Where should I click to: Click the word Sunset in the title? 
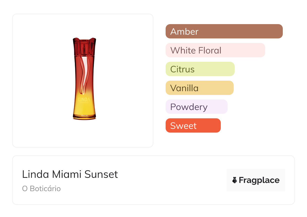(101, 174)
